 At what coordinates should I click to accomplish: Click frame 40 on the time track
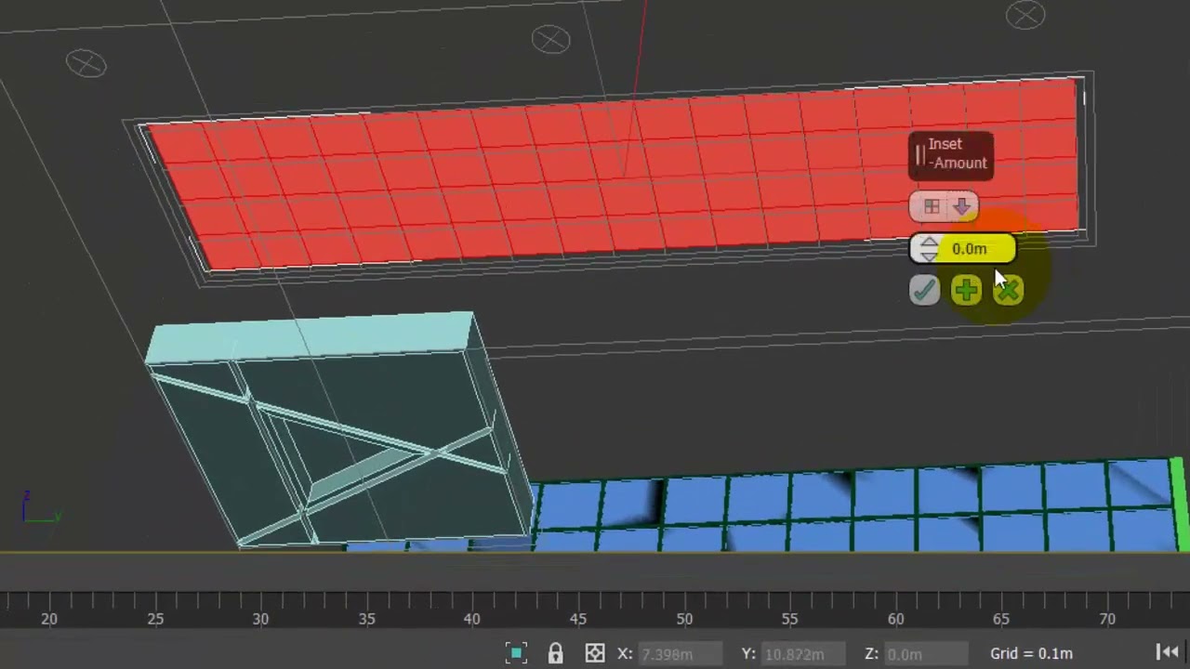[472, 619]
